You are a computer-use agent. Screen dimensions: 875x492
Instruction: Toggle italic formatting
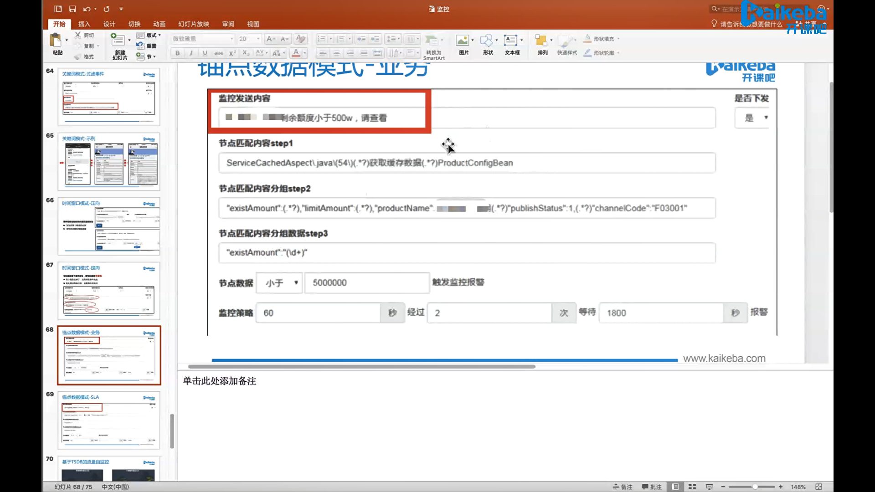tap(191, 53)
